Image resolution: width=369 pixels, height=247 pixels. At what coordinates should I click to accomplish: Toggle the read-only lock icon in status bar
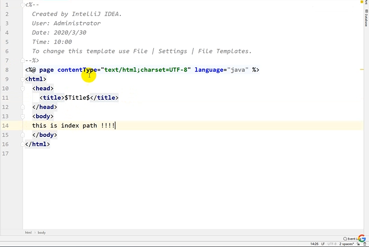tap(358, 244)
